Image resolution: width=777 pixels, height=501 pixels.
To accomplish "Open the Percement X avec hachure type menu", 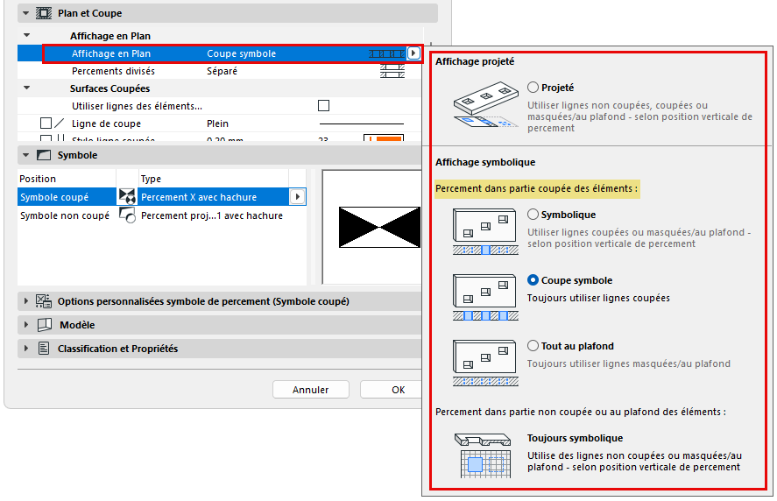I will [x=297, y=197].
